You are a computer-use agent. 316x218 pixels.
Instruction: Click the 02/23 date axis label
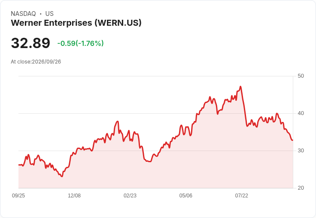click(130, 195)
